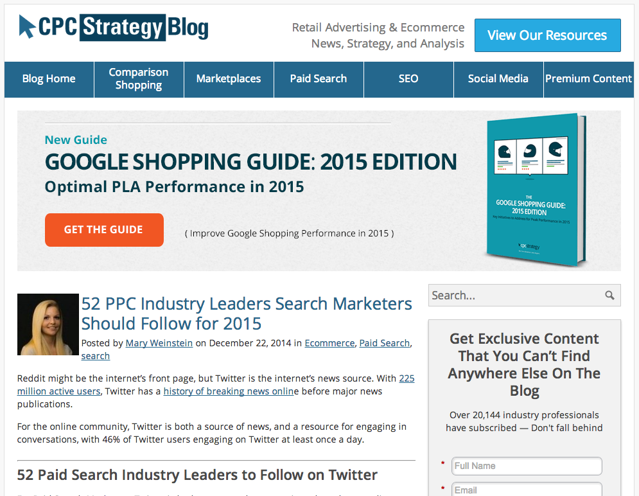Click the search magnifier icon

(609, 295)
